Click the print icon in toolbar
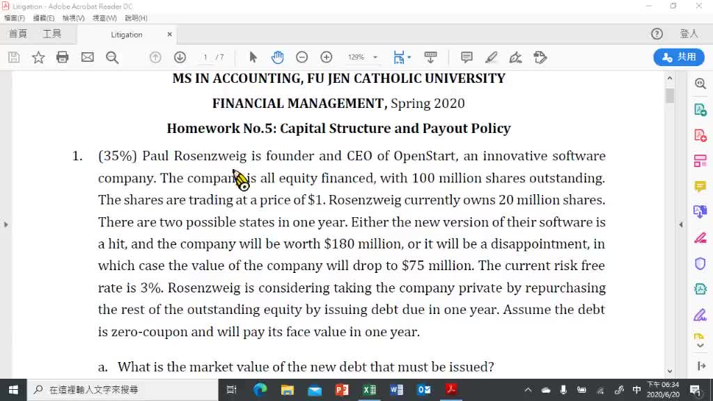 [x=63, y=57]
